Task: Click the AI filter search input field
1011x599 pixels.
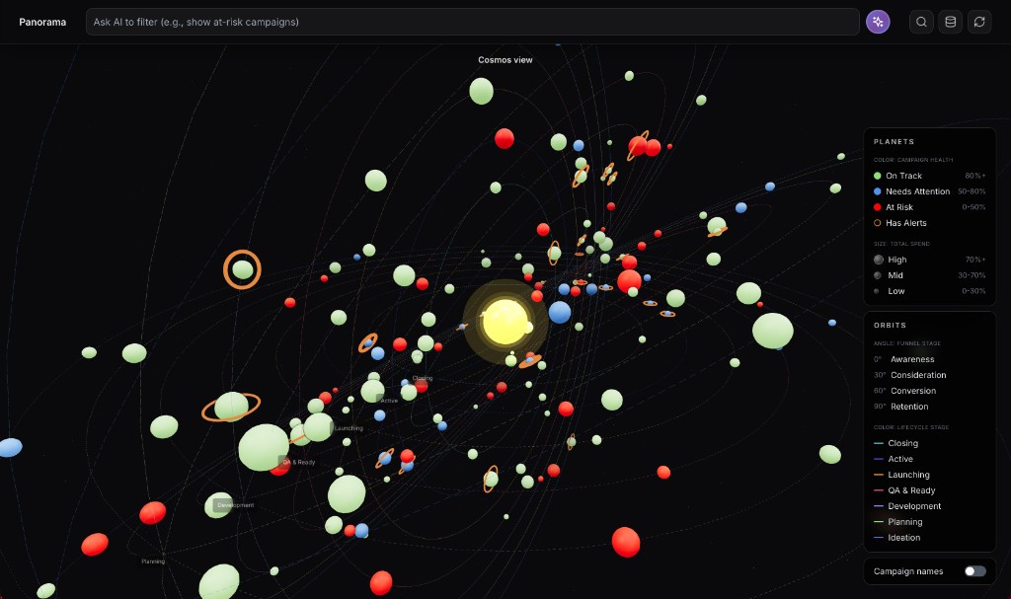Action: pos(472,21)
